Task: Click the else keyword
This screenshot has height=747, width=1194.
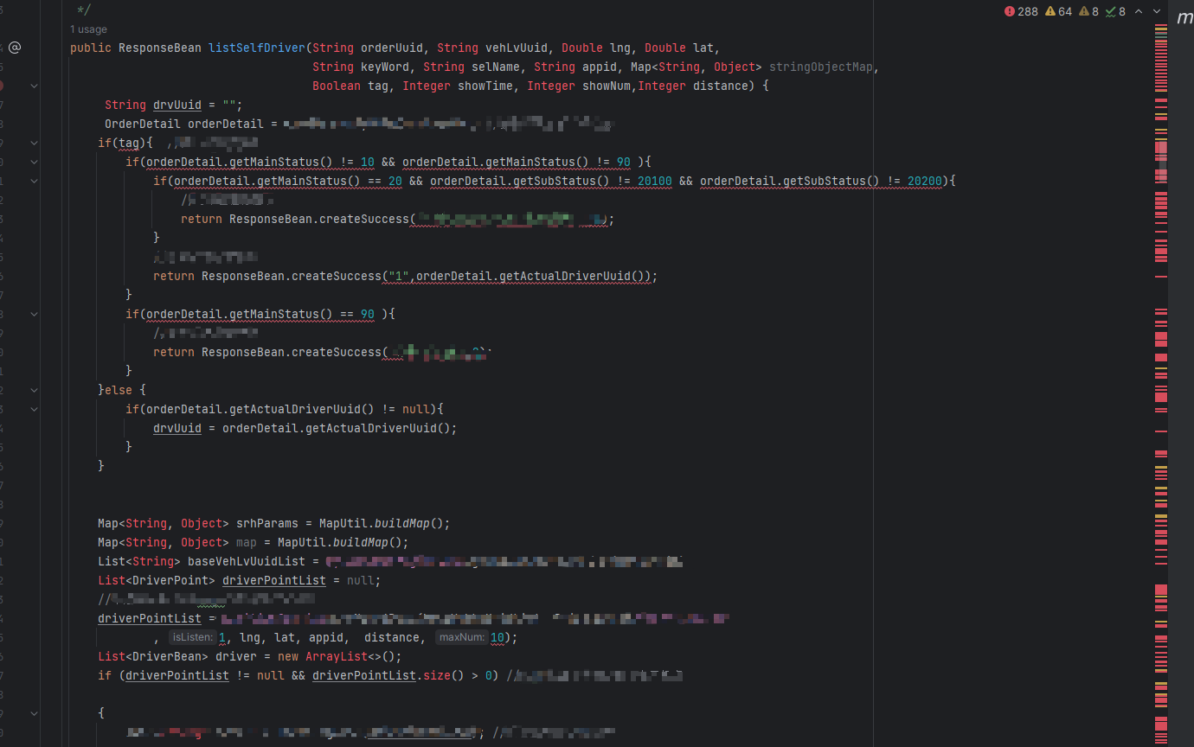Action: (119, 390)
